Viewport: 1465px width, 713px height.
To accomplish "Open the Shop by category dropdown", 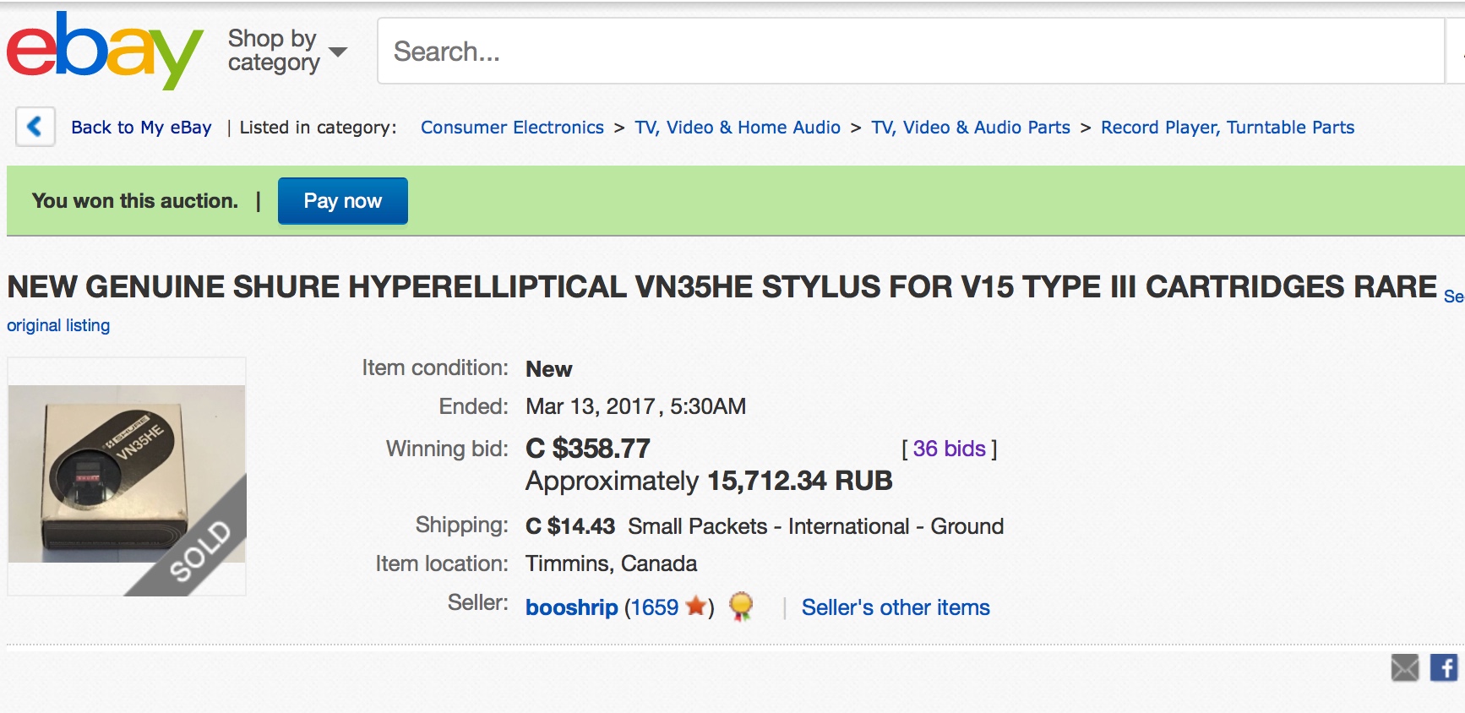I will [286, 51].
